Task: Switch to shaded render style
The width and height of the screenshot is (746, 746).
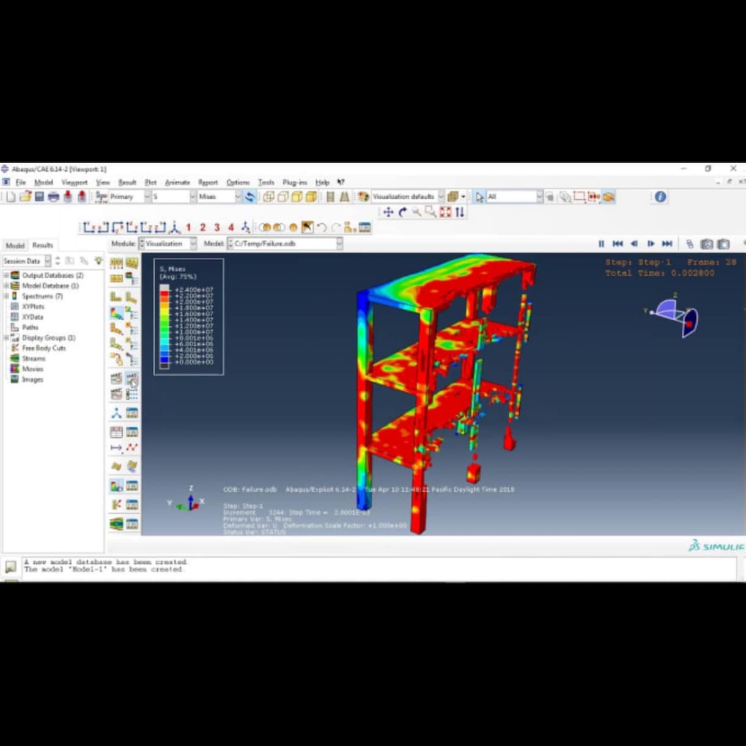Action: (311, 197)
